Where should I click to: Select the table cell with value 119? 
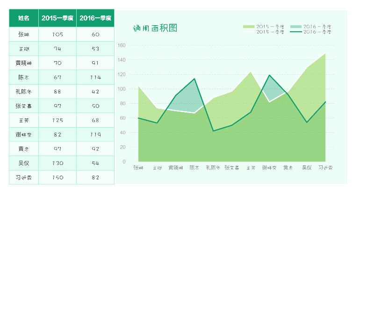95,135
